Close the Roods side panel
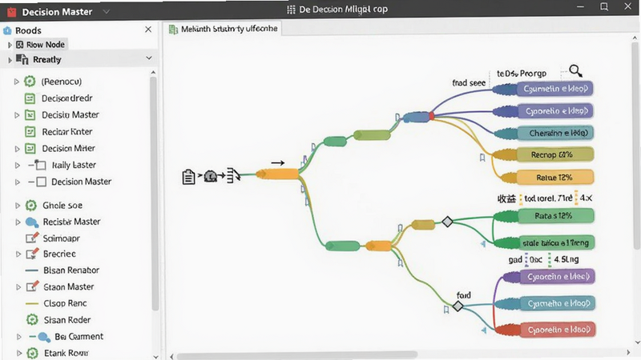Viewport: 641px width, 360px height. tap(148, 30)
